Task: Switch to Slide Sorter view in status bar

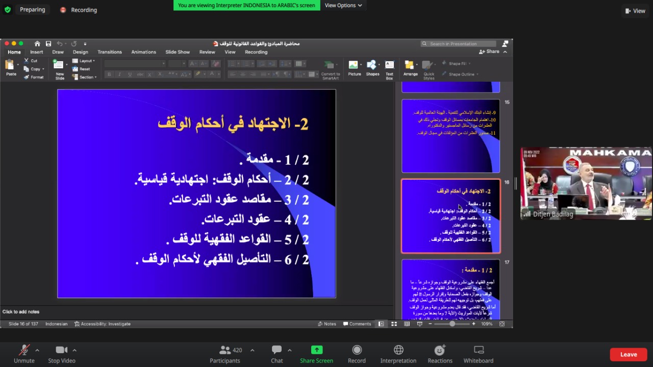Action: 394,324
